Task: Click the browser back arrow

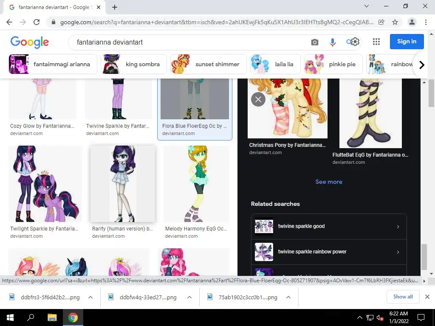Action: pyautogui.click(x=9, y=22)
